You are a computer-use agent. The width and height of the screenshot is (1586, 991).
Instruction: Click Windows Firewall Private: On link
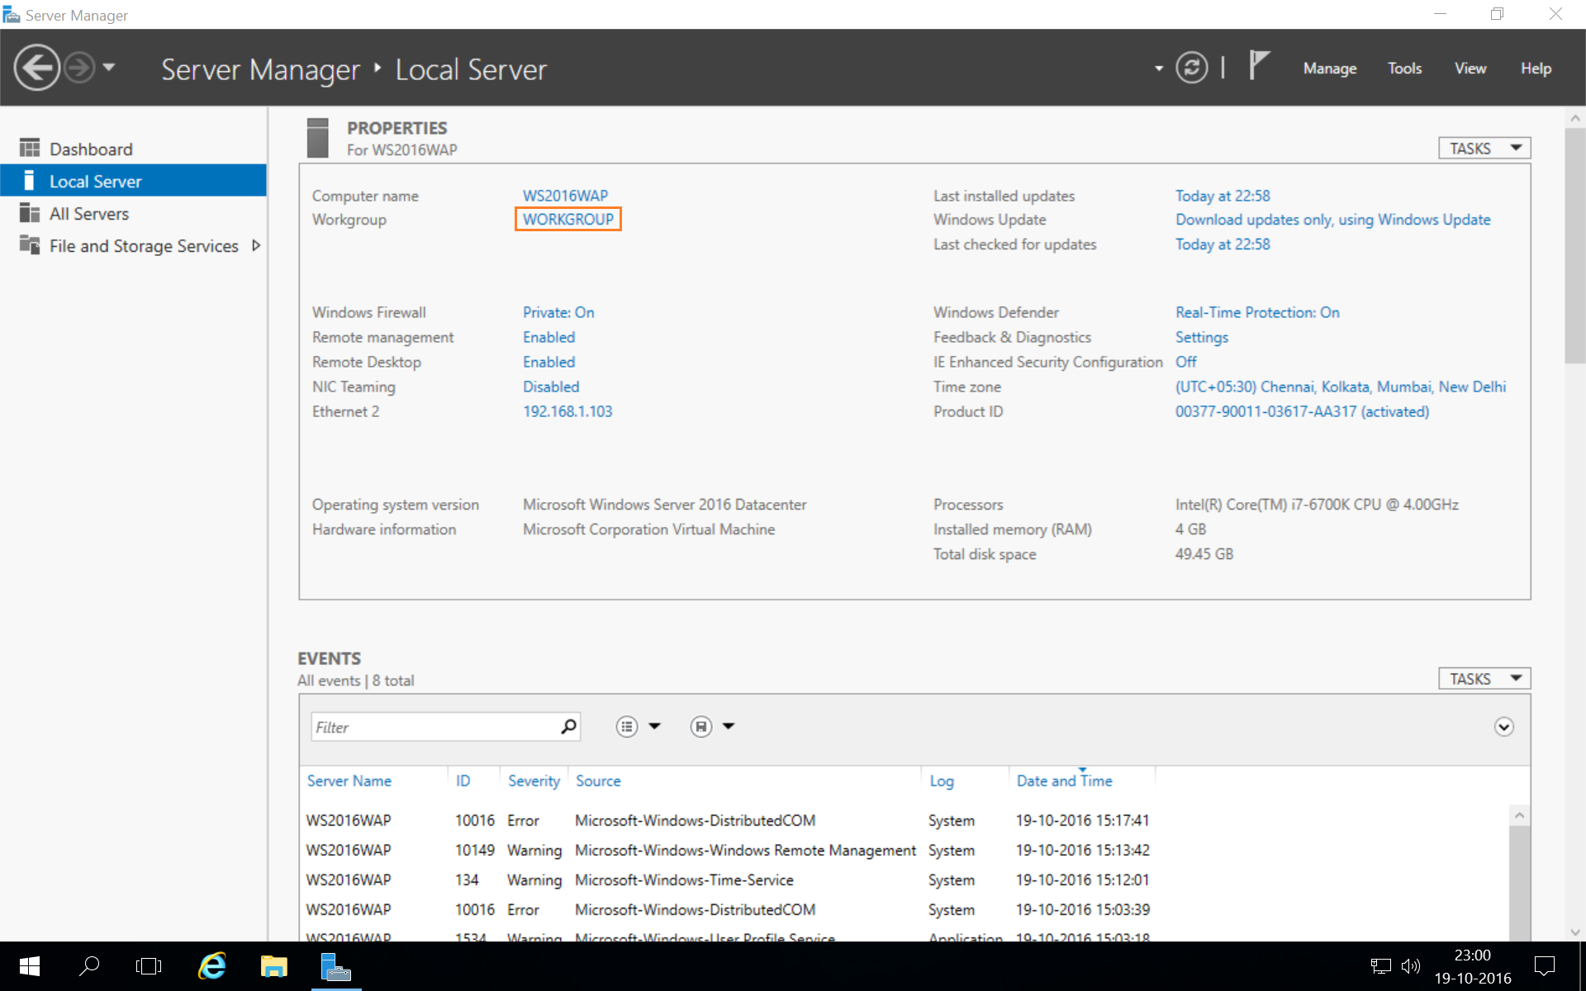(x=558, y=312)
